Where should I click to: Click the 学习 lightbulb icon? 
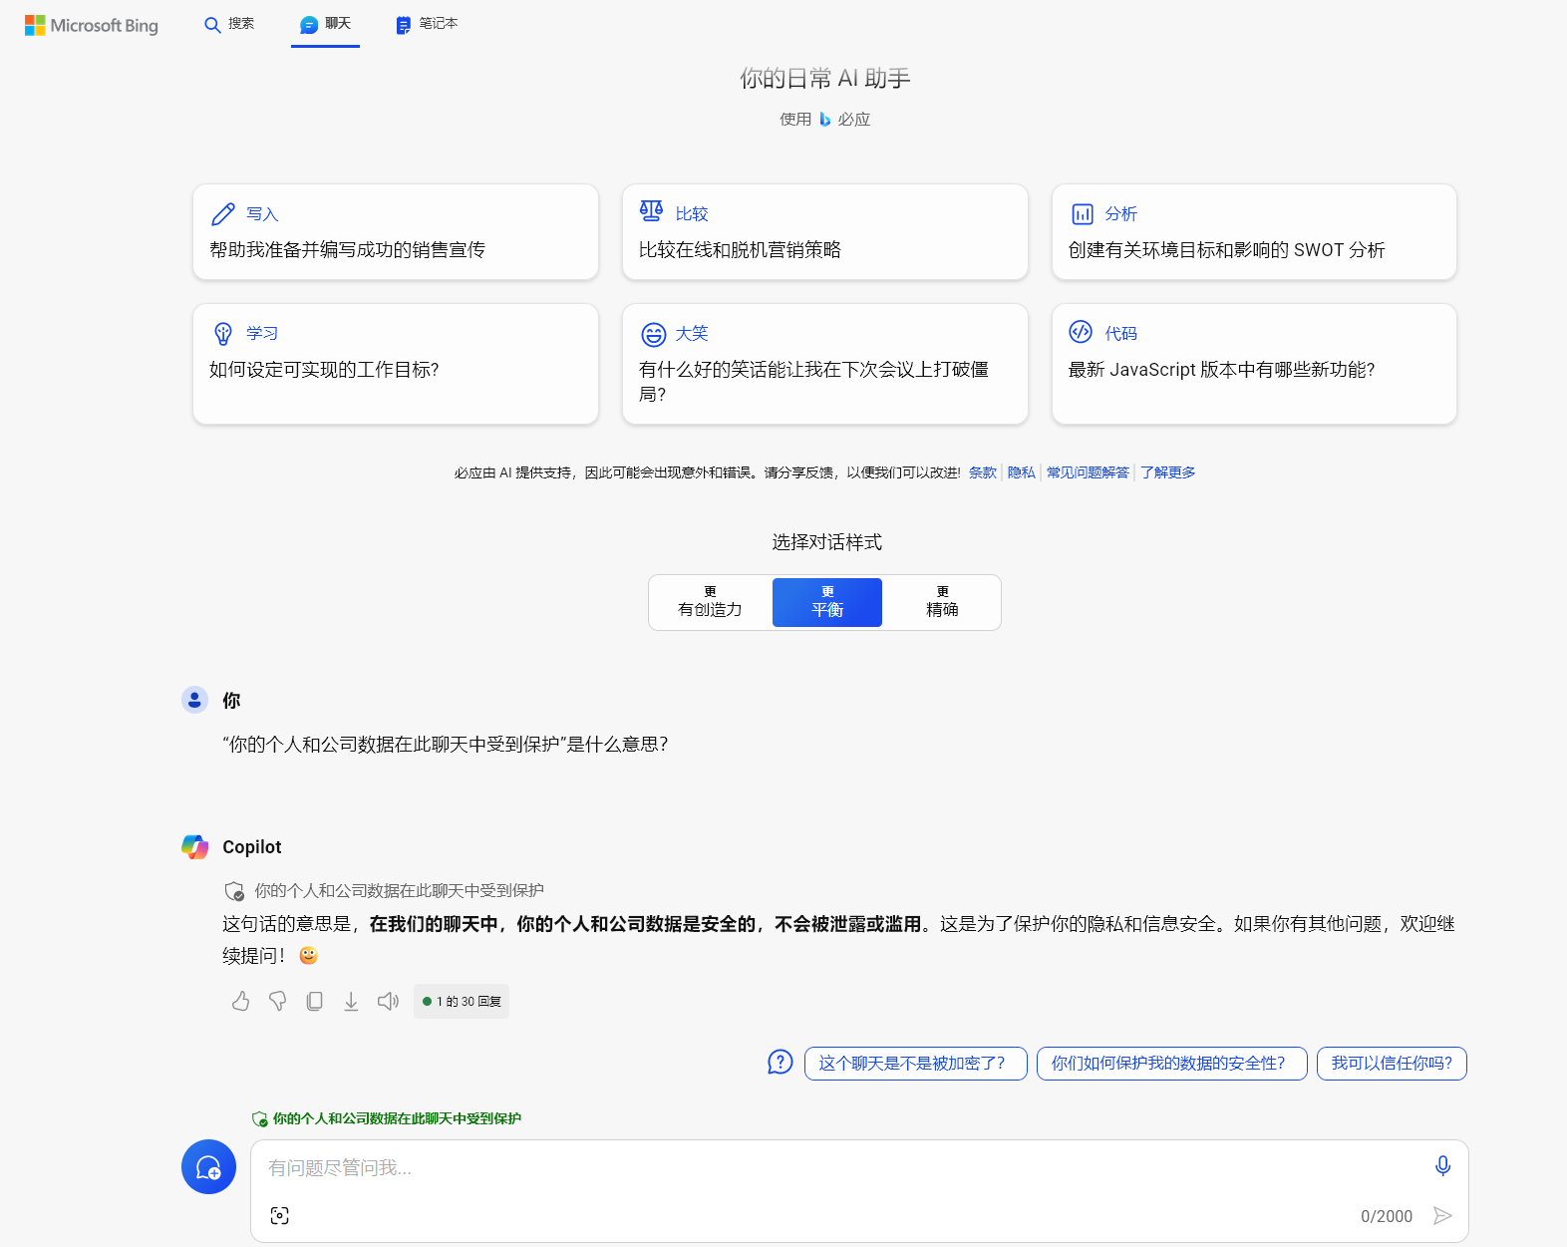click(223, 334)
